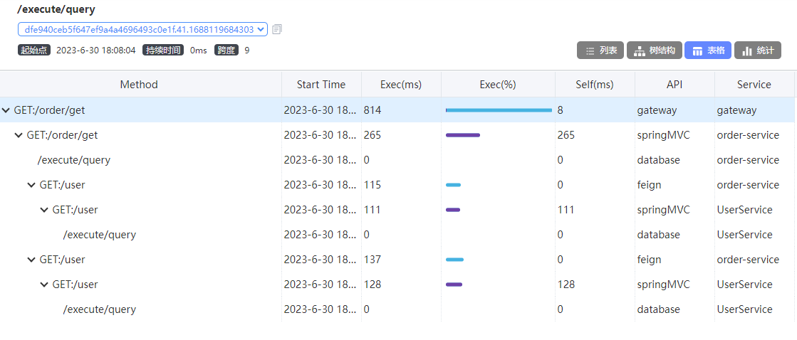Screen dimensions: 797x340
Task: Collapse the gateway GET:/order/get row
Action: coord(6,110)
